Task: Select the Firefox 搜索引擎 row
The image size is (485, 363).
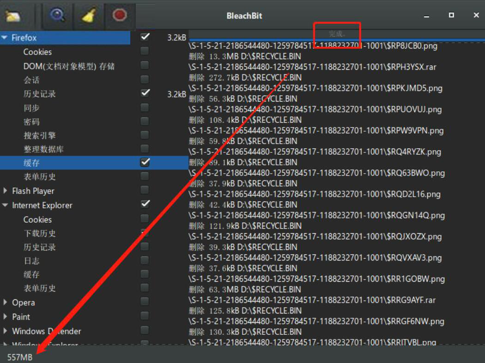Action: pos(94,135)
